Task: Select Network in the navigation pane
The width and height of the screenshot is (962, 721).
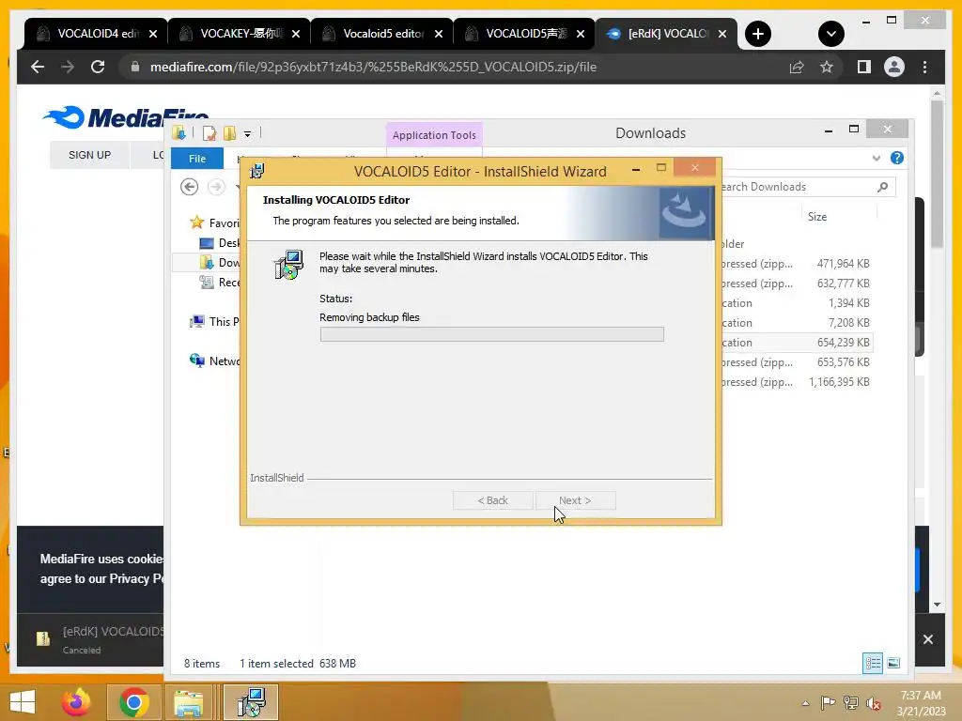Action: click(x=215, y=361)
